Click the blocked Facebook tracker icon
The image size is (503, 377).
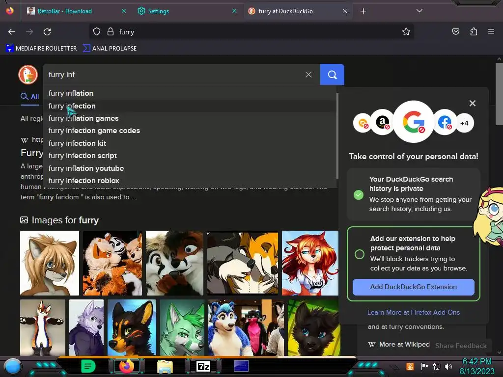coord(445,122)
